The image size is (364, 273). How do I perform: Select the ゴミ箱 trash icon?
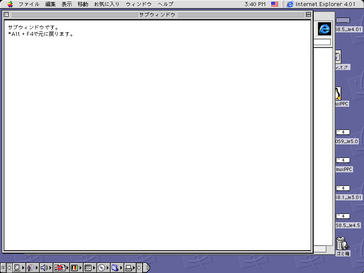tap(342, 243)
